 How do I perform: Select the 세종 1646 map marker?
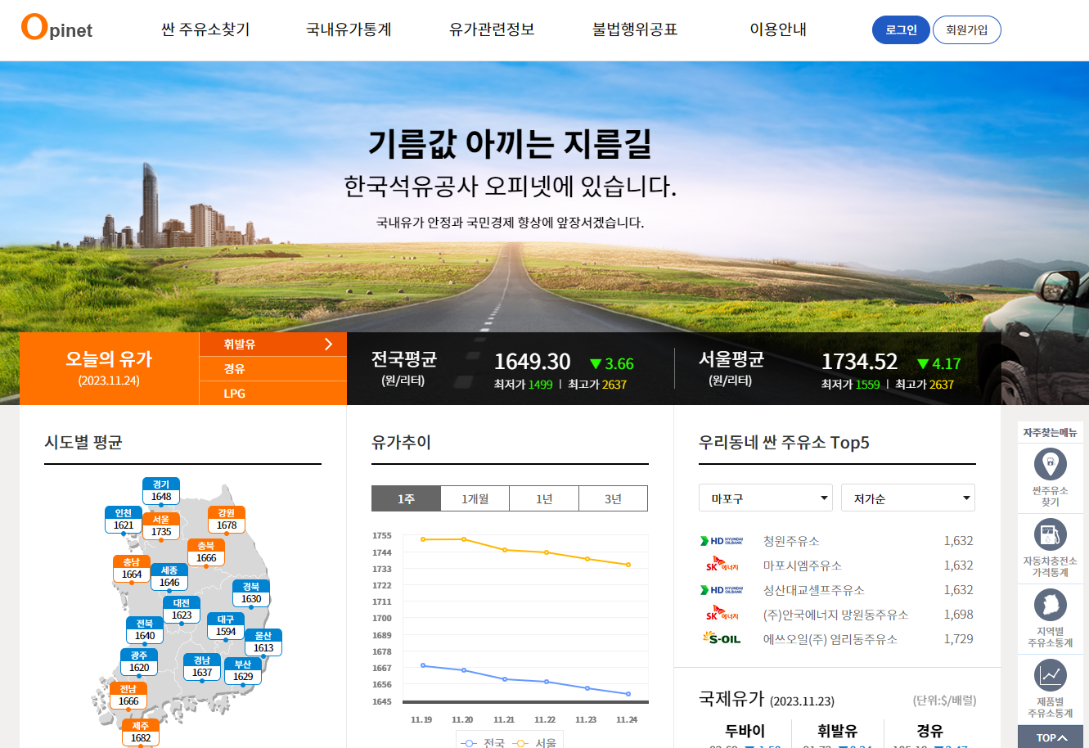[x=169, y=577]
